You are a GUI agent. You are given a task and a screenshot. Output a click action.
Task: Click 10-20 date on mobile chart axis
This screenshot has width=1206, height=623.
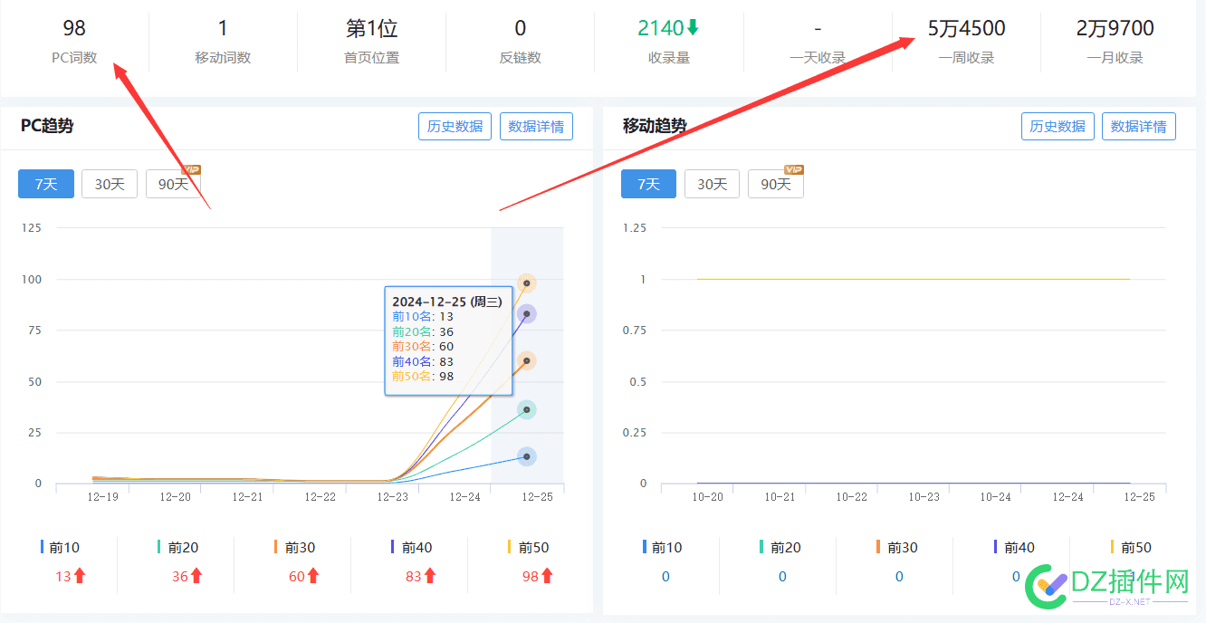point(707,496)
